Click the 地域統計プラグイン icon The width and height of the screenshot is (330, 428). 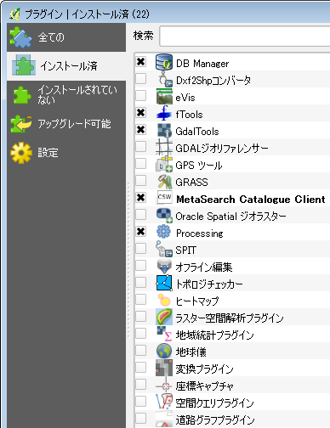[164, 334]
